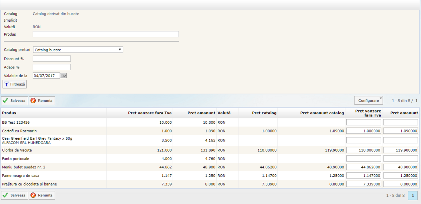Screen dimensions: 421x204
Task: Click the Filtrează funnel button
Action: pyautogui.click(x=15, y=84)
